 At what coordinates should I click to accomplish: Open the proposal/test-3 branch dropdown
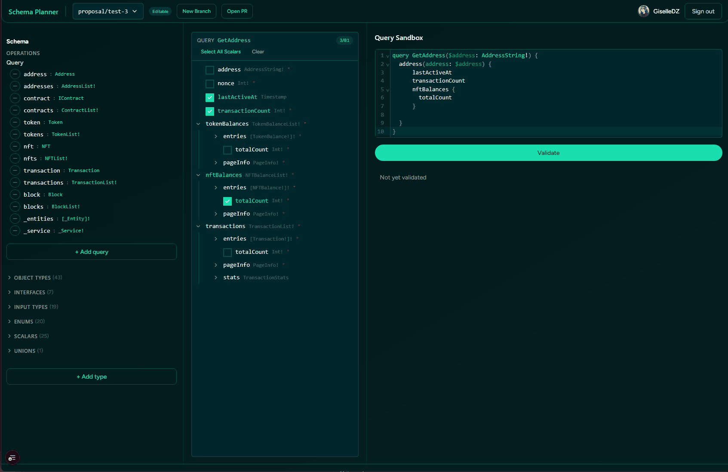click(108, 11)
